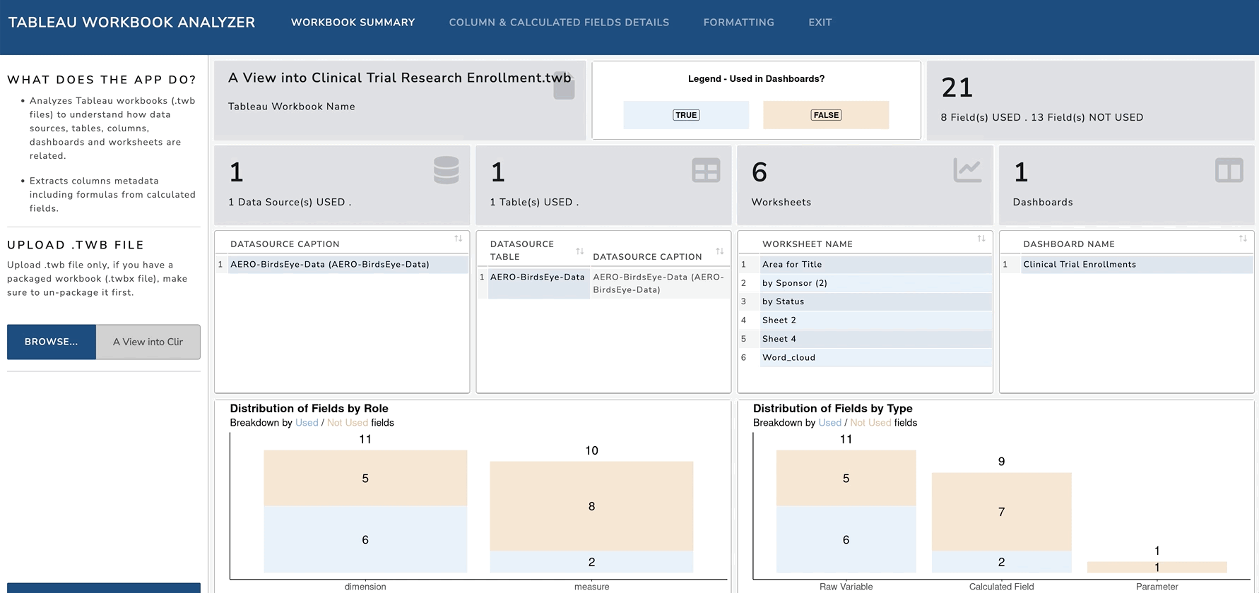This screenshot has height=593, width=1259.
Task: Sort the Datasource Table column
Action: [579, 251]
